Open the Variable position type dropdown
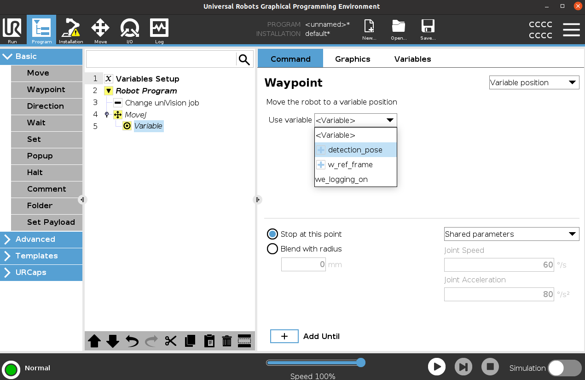This screenshot has height=380, width=585. (x=534, y=83)
